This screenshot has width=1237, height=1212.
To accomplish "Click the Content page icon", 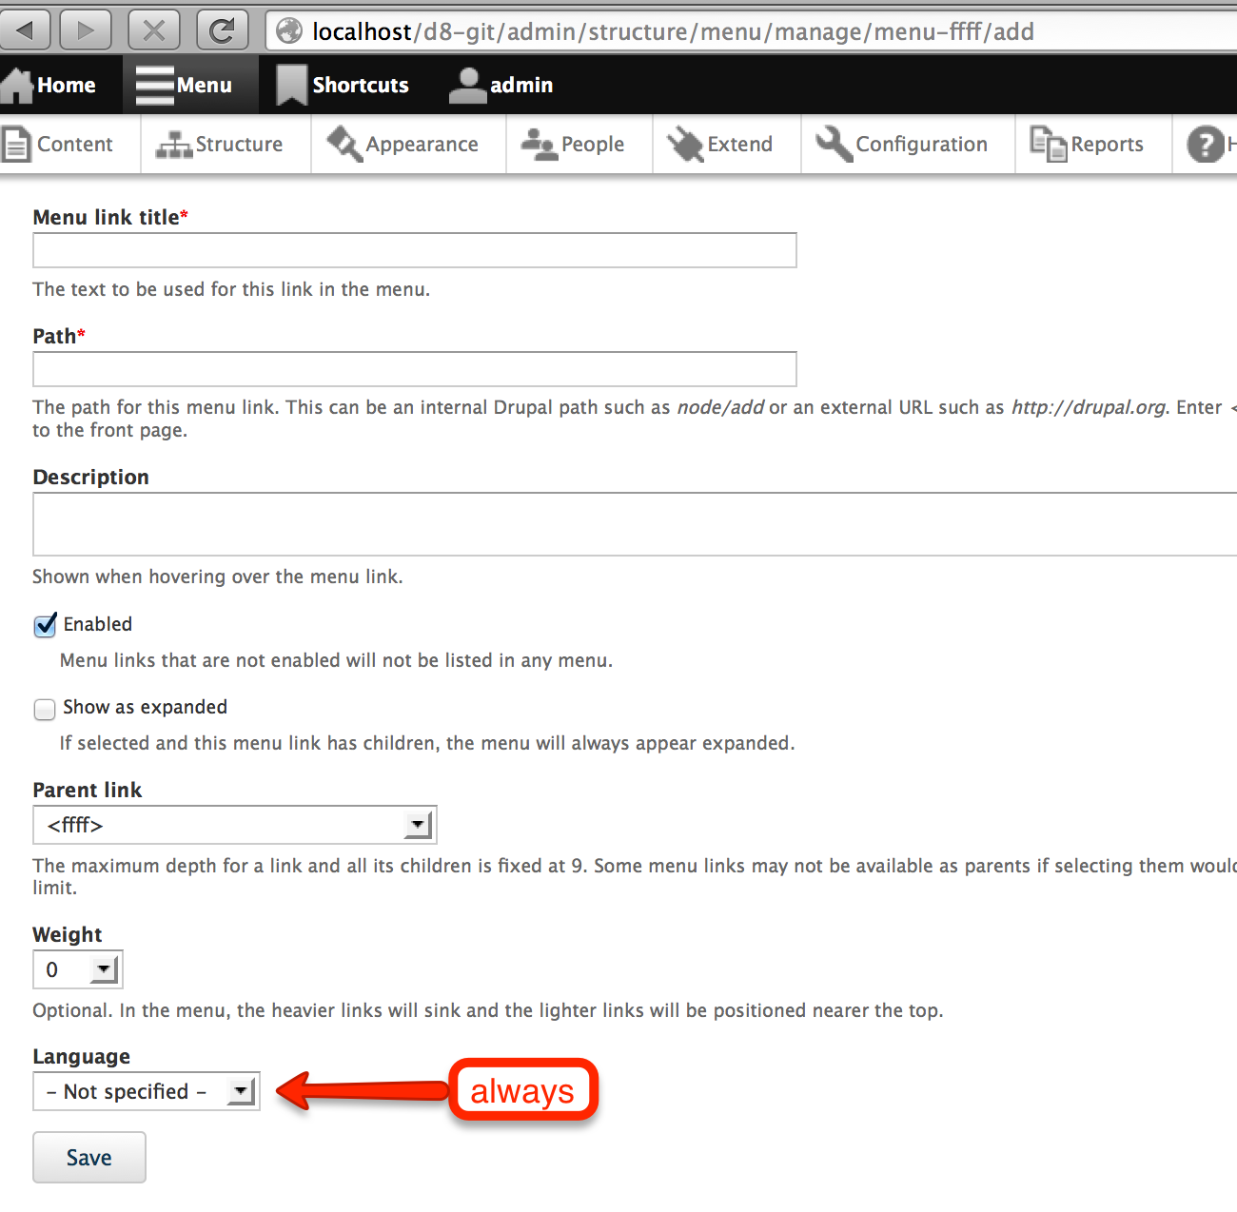I will [x=16, y=145].
